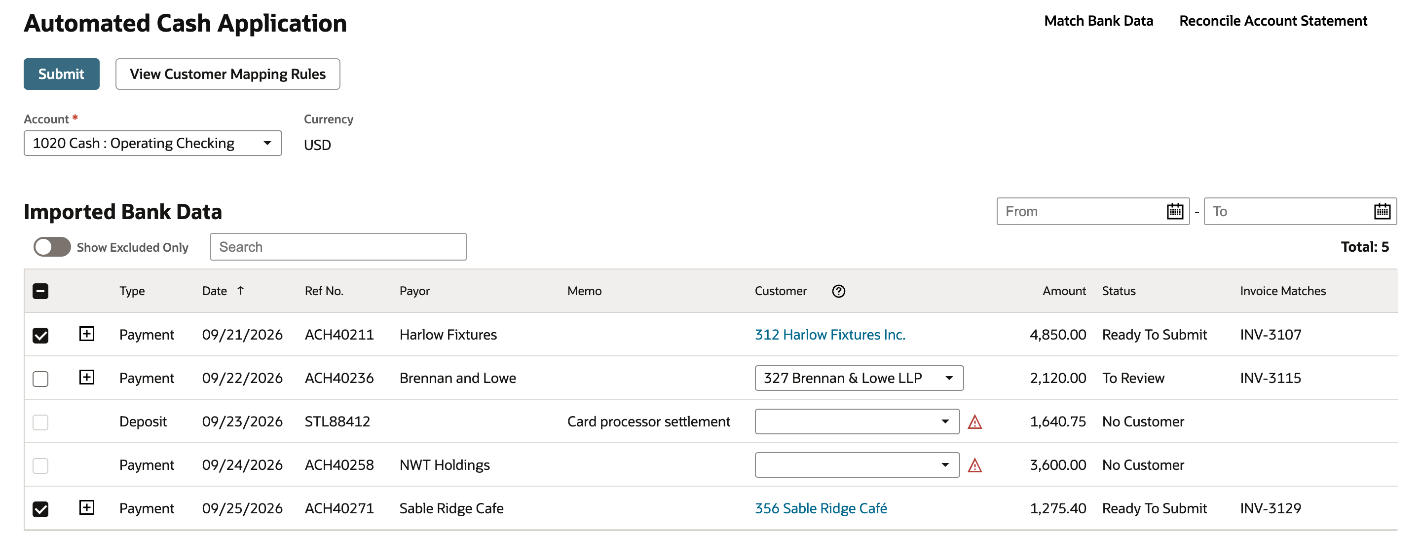This screenshot has height=537, width=1421.
Task: Click the Submit button
Action: pos(61,74)
